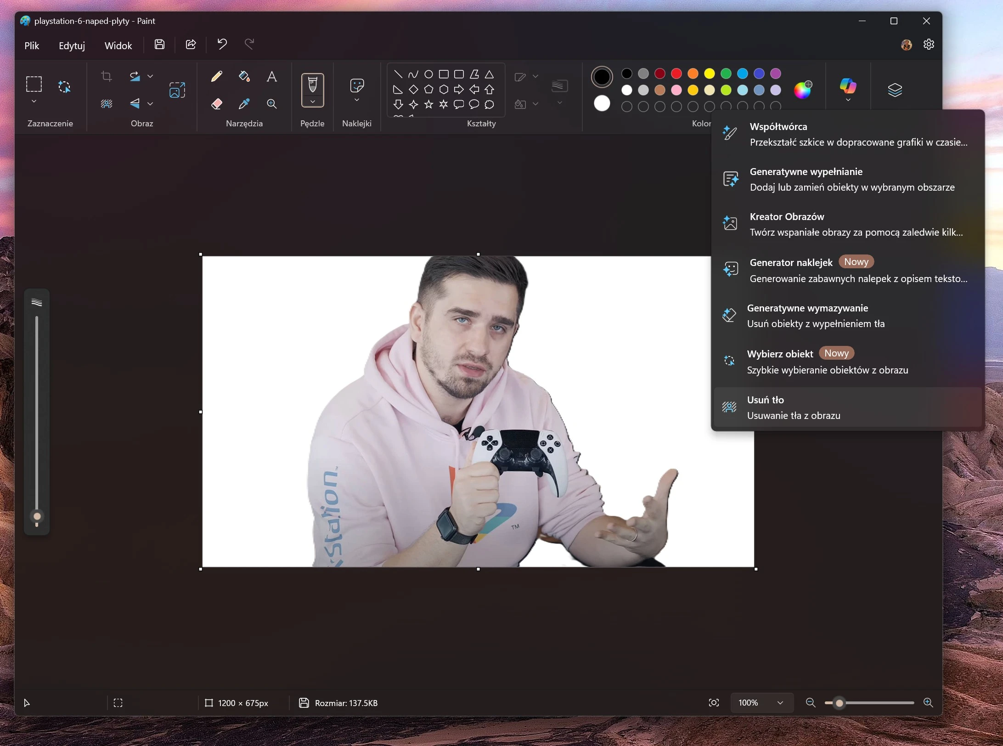Viewport: 1003px width, 746px height.
Task: Select the rectangular selection tool
Action: [x=34, y=84]
